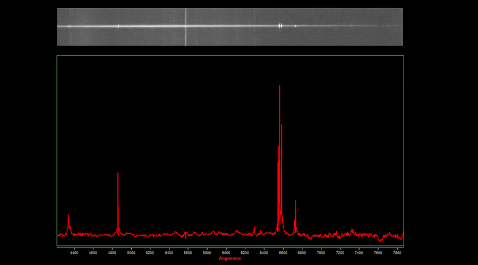Click the small red peak near 4340 Angstroms
The height and width of the screenshot is (265, 478).
click(69, 215)
